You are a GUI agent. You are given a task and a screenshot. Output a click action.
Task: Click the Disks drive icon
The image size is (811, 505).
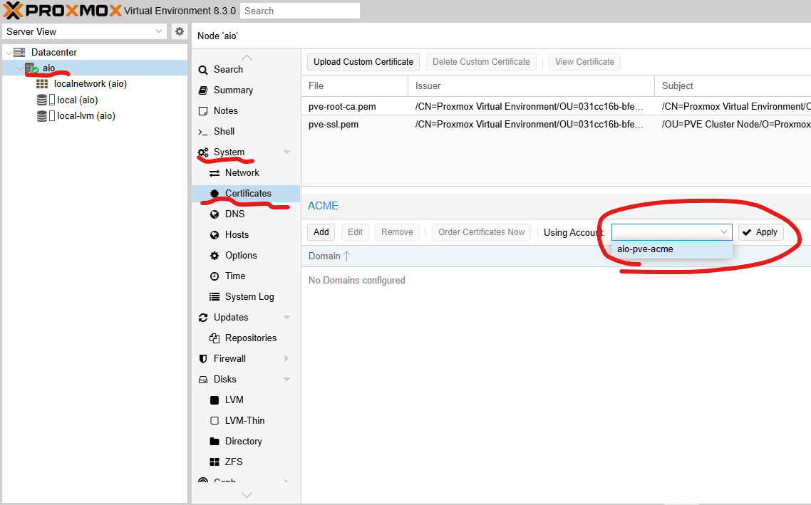click(203, 380)
